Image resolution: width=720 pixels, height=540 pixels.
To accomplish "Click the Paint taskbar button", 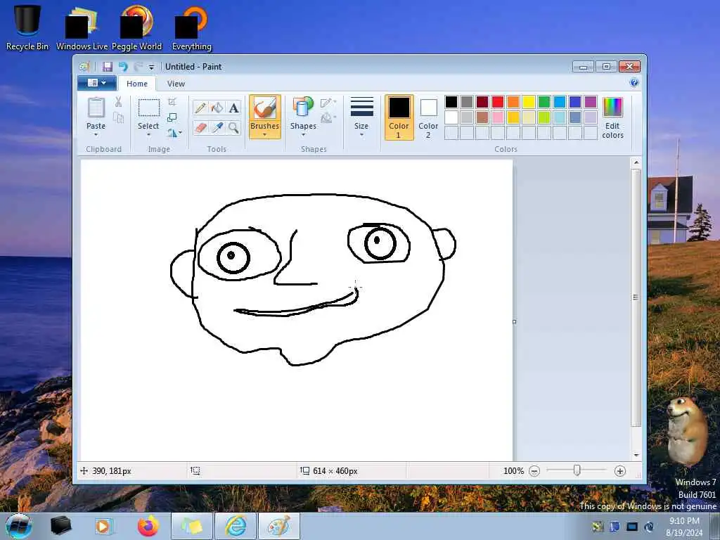I will point(278,526).
